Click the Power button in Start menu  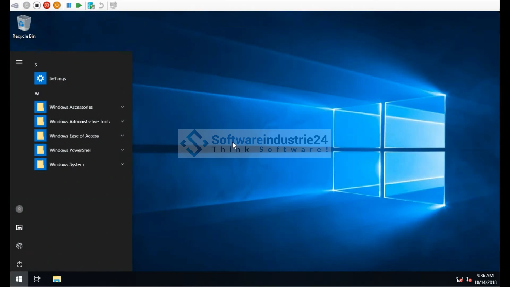click(x=19, y=264)
